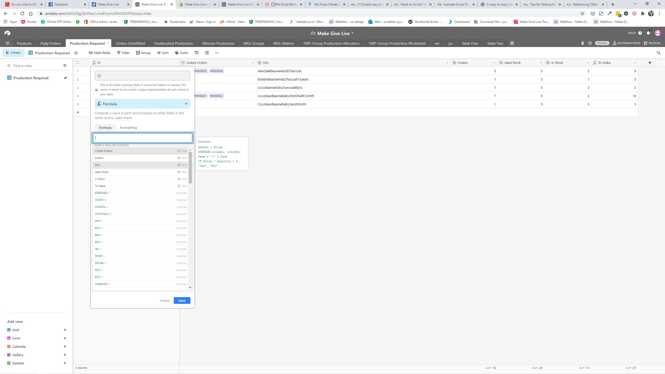Switch to the Daily Orders table tab
This screenshot has height=374, width=665.
[x=51, y=43]
